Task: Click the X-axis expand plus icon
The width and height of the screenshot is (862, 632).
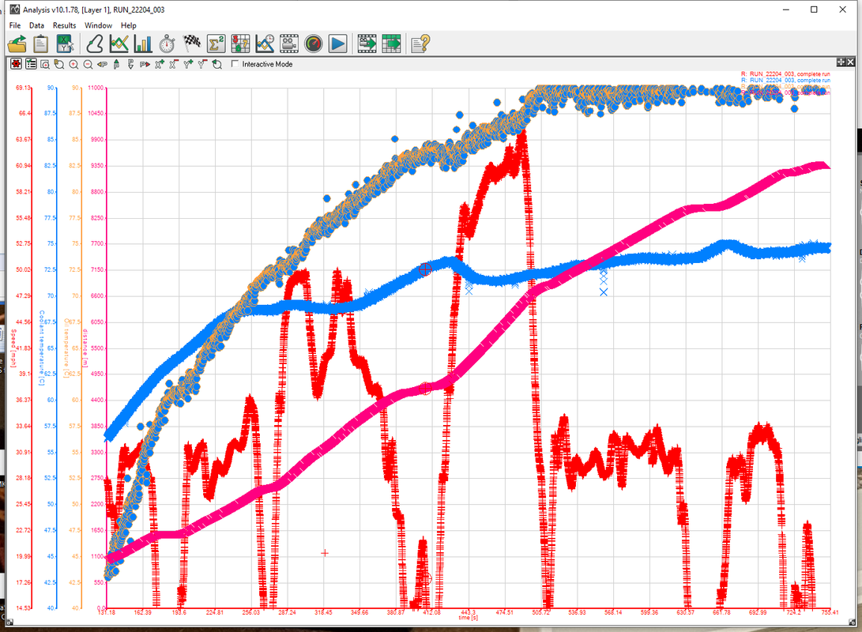Action: point(160,64)
